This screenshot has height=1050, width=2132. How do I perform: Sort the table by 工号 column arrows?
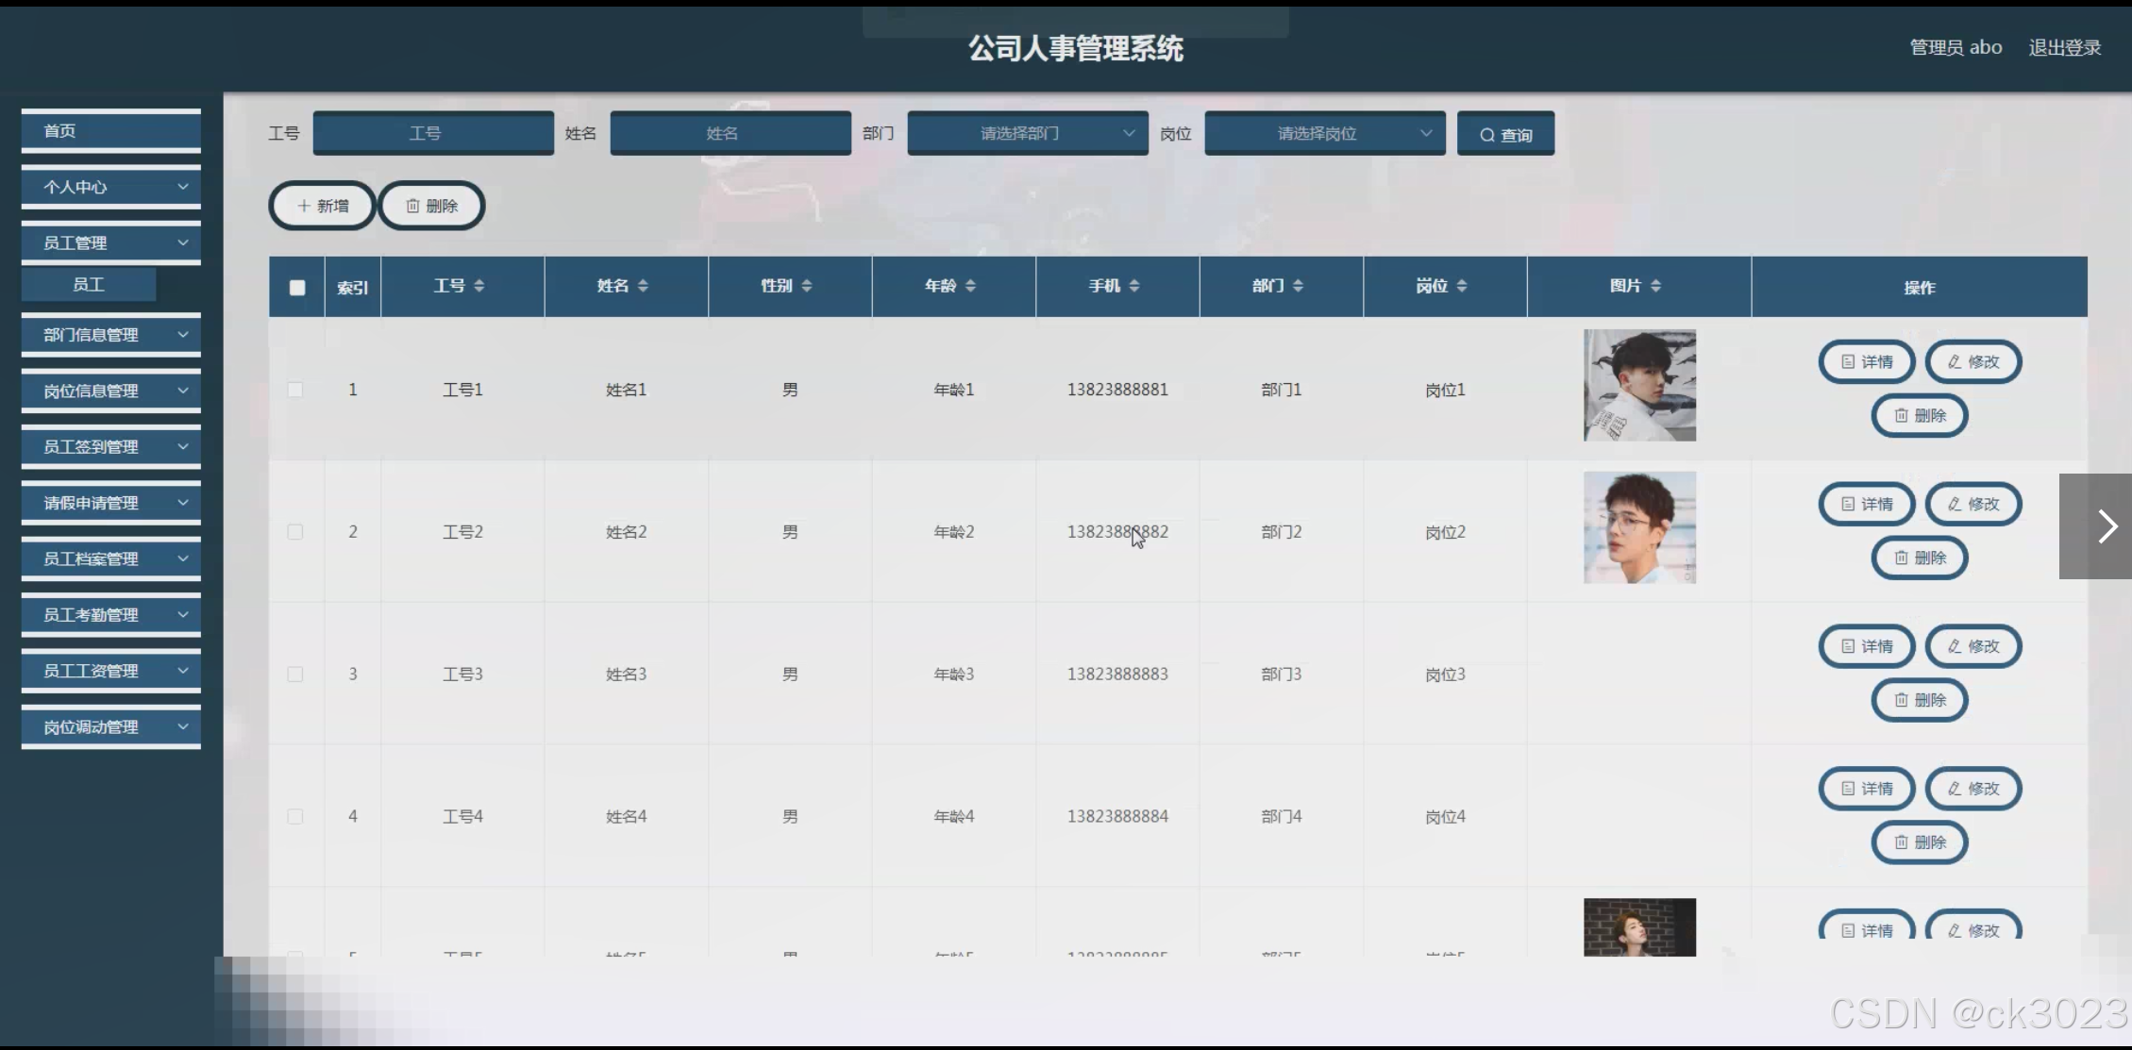tap(479, 286)
